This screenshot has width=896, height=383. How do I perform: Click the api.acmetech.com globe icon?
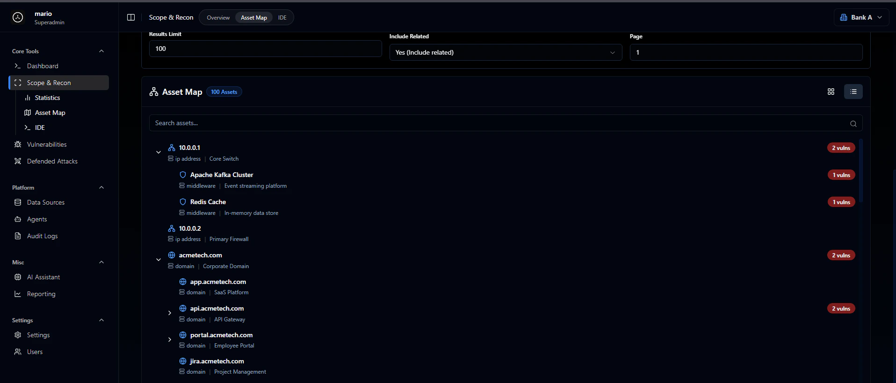pyautogui.click(x=183, y=308)
